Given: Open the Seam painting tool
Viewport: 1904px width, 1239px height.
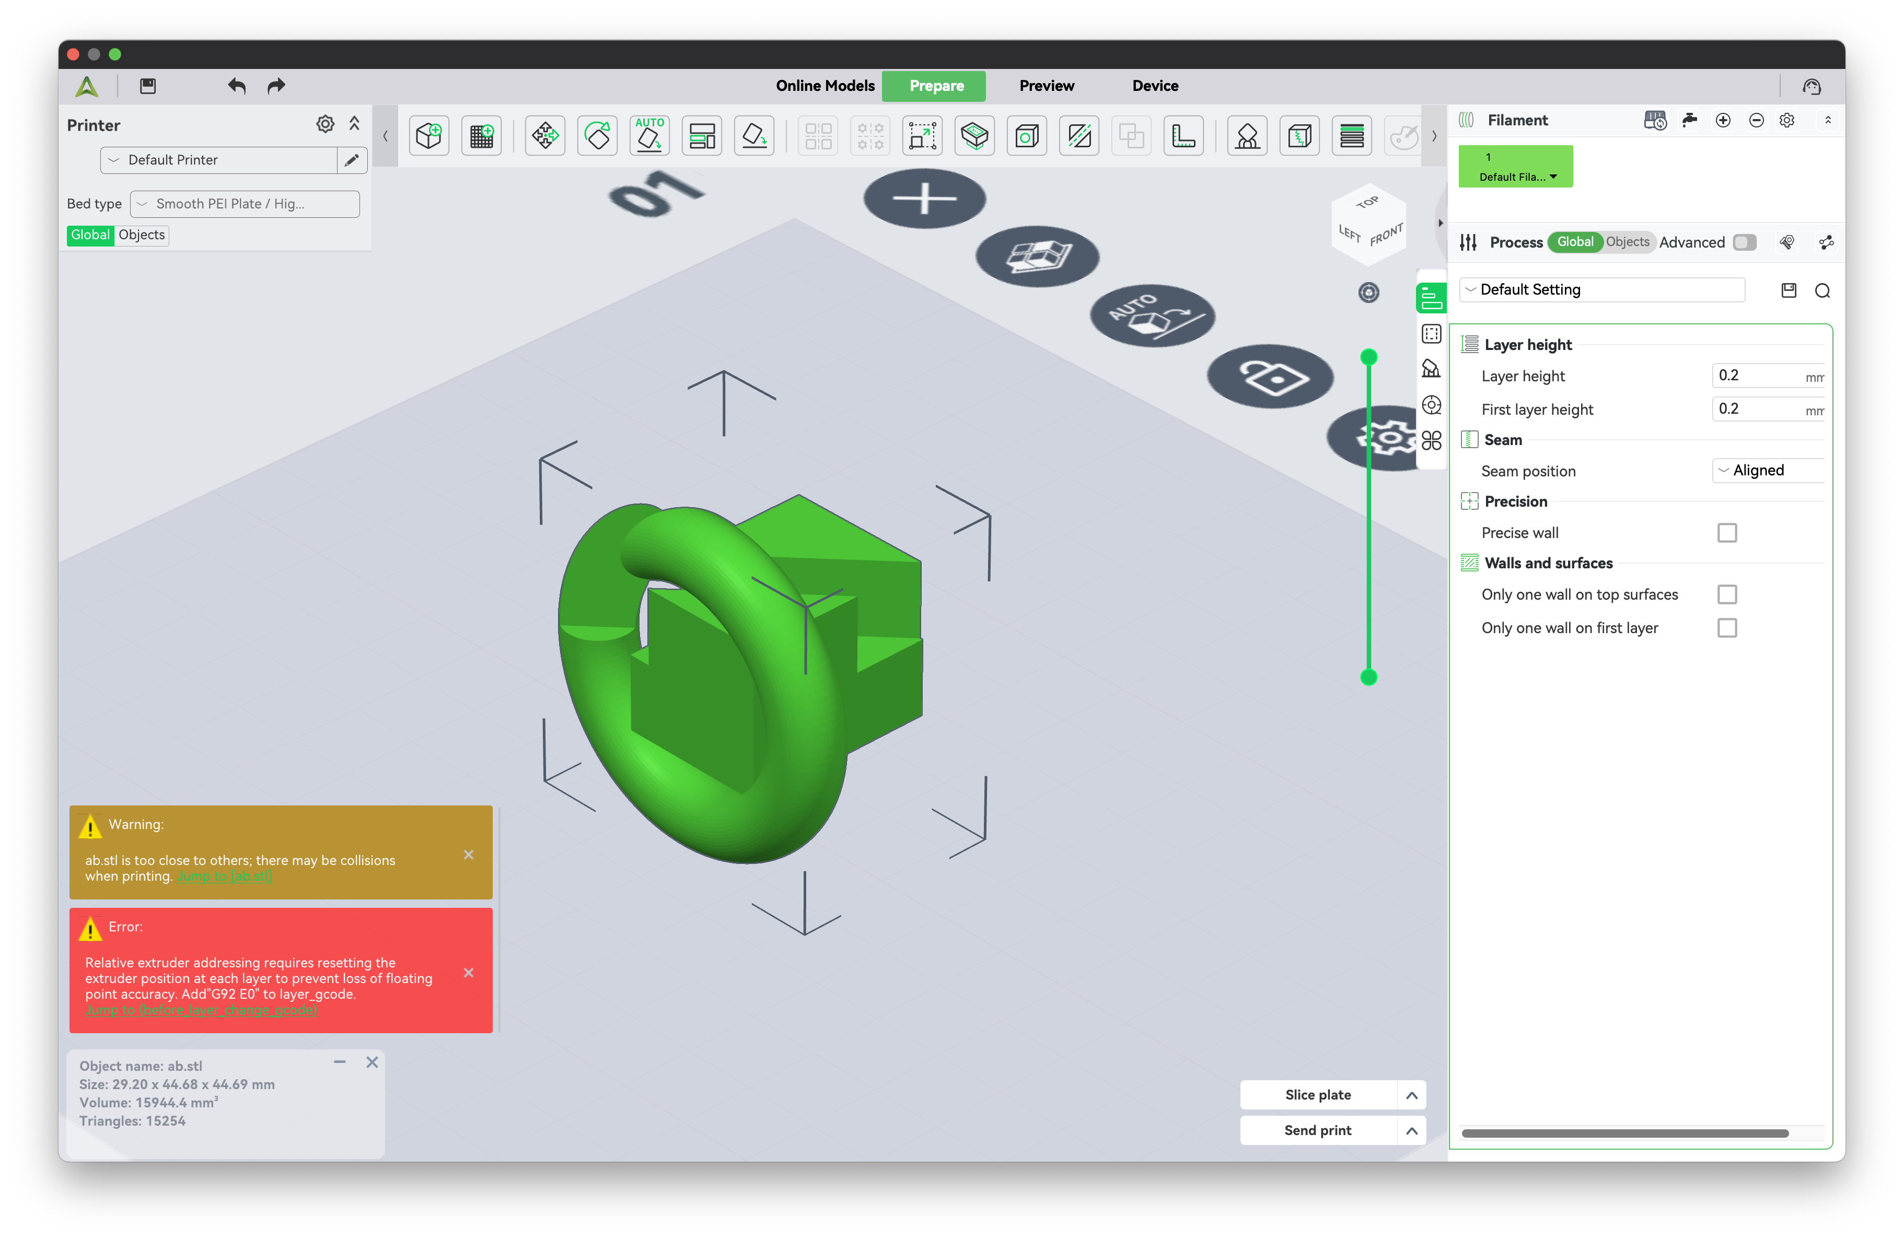Looking at the screenshot, I should point(1300,136).
